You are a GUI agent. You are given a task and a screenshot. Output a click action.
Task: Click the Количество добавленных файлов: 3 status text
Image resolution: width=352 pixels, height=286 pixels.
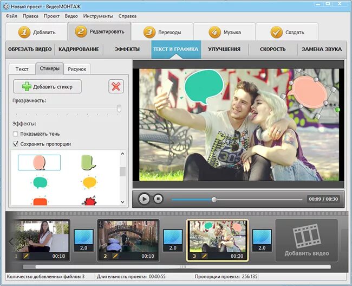(46, 277)
